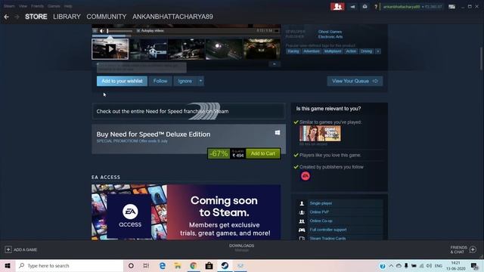The image size is (484, 272).
Task: Open the help question mark icon
Action: tap(376, 7)
